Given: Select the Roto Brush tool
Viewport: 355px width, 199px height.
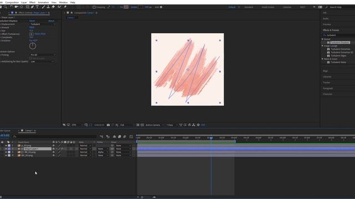Looking at the screenshot, I should click(59, 7).
